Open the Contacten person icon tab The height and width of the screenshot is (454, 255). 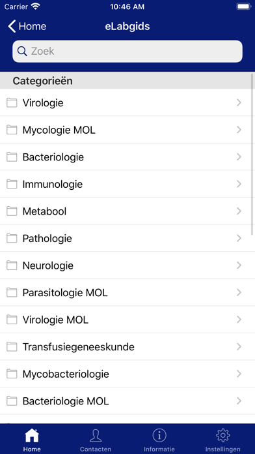[x=96, y=436]
